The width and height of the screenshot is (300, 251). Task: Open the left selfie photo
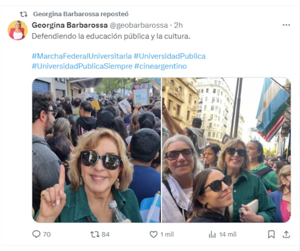click(x=96, y=150)
